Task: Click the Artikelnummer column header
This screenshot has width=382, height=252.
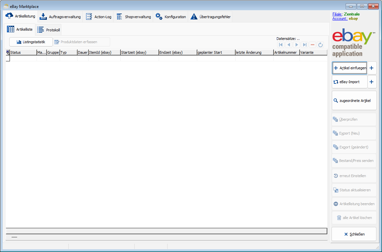Action: coord(286,52)
